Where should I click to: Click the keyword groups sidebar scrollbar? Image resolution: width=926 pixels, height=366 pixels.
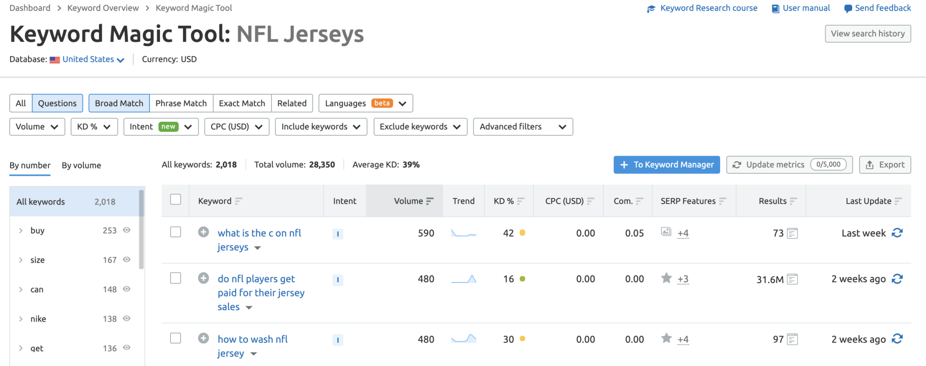coord(141,229)
